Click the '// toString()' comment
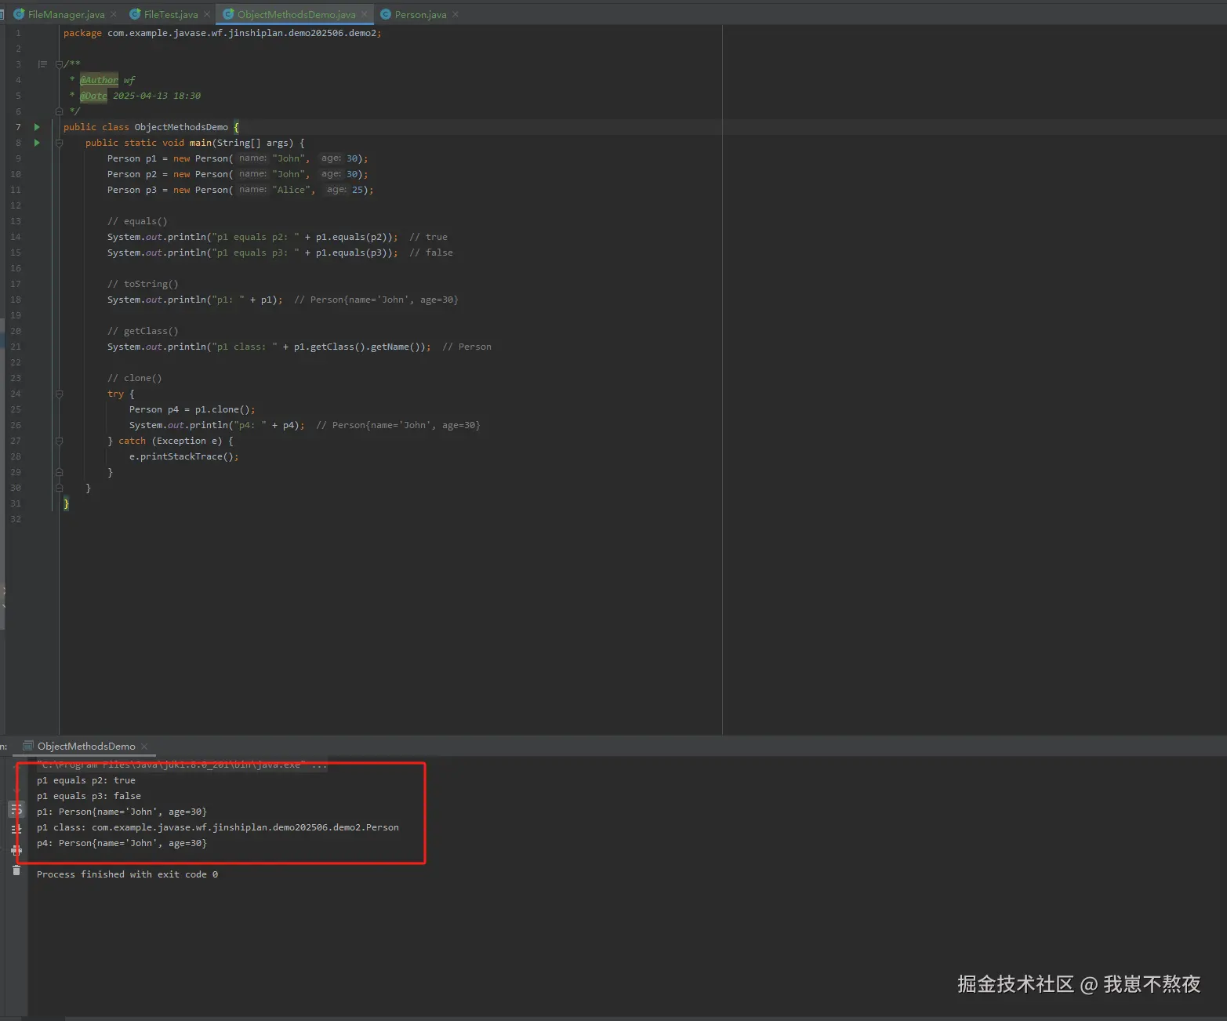Viewport: 1227px width, 1021px height. pyautogui.click(x=143, y=284)
